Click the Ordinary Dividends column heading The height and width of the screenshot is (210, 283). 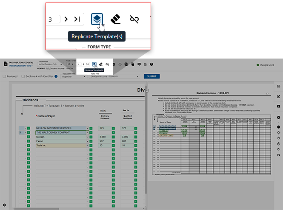click(105, 117)
